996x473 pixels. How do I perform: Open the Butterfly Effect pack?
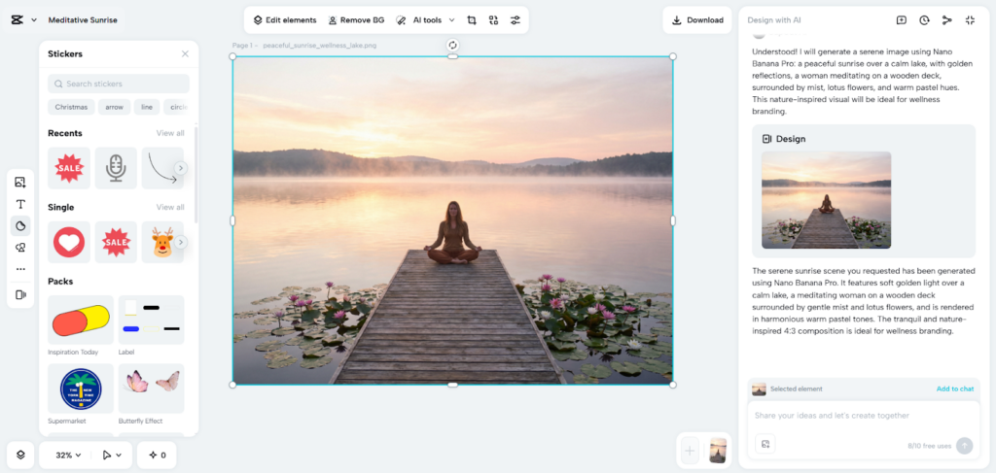tap(151, 389)
